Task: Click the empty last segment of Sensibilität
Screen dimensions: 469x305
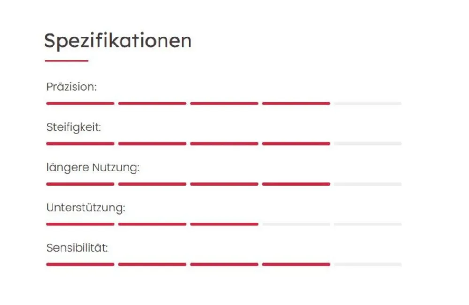Action: [x=368, y=265]
